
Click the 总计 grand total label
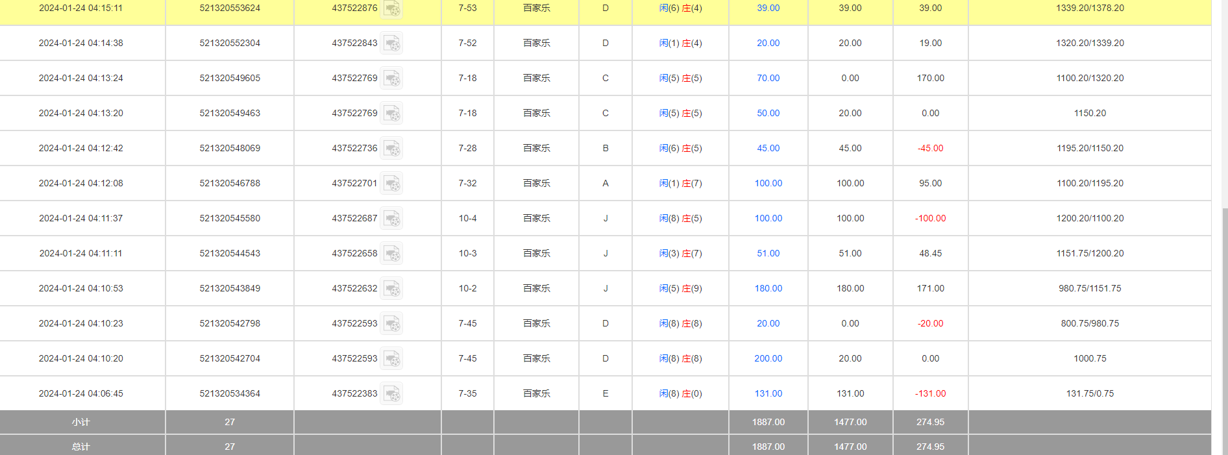pos(81,447)
